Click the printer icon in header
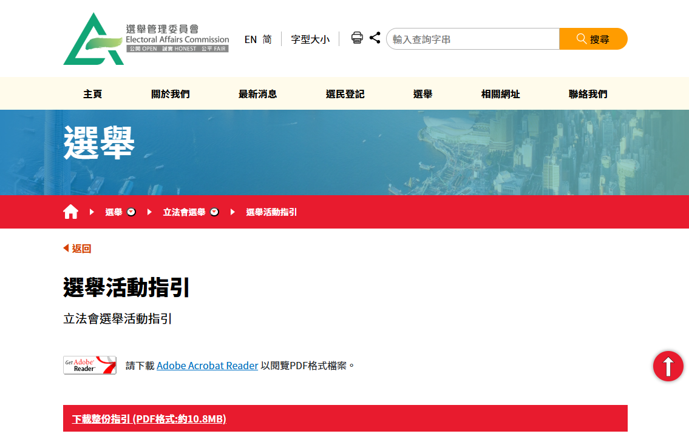 (357, 38)
